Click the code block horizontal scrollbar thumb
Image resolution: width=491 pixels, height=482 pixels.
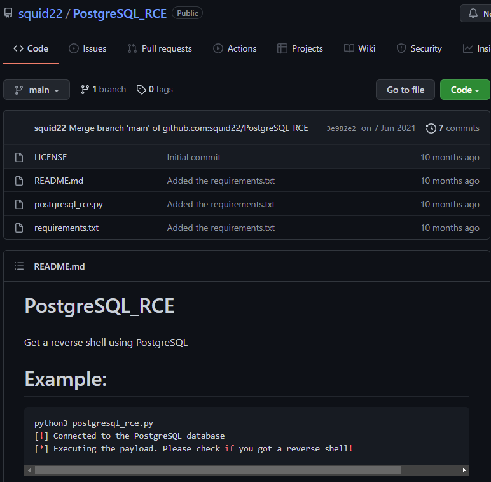tap(218, 470)
